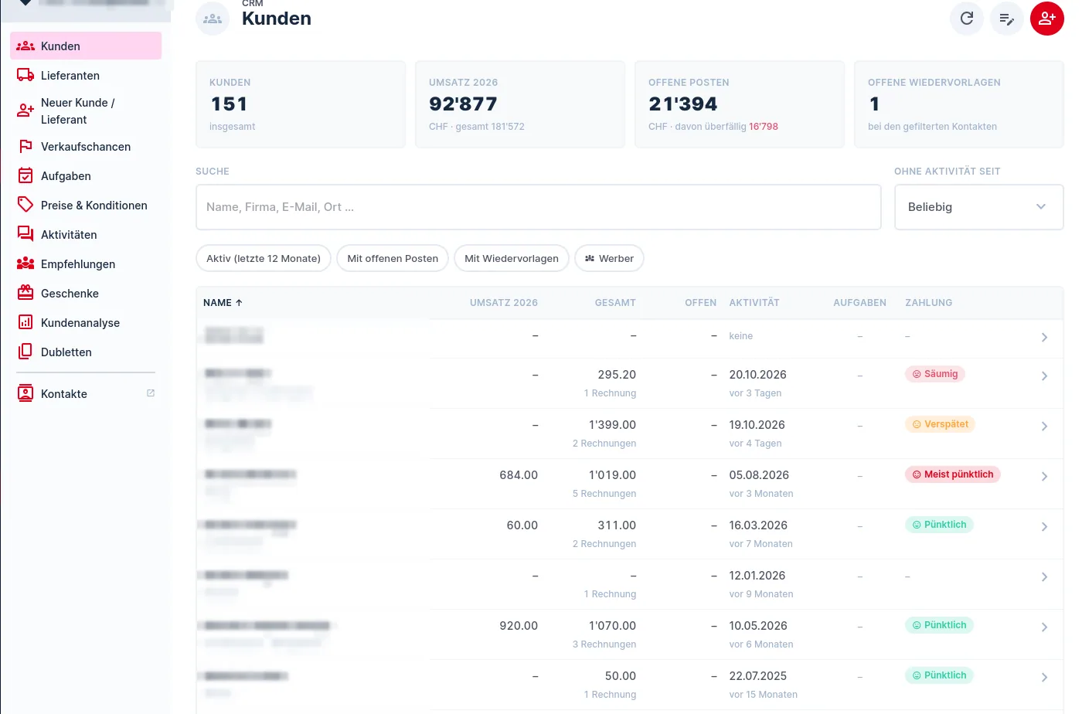Click the Kundenanalyse chart icon
Image resolution: width=1082 pixels, height=714 pixels.
(x=26, y=322)
